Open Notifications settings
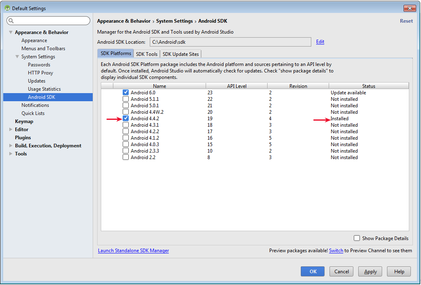 tap(35, 105)
